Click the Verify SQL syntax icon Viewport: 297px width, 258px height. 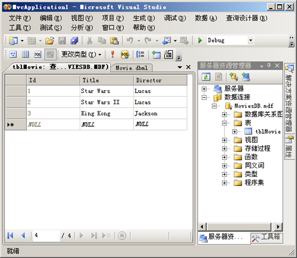click(x=125, y=54)
